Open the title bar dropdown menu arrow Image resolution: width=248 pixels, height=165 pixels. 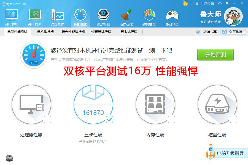pos(227,3)
